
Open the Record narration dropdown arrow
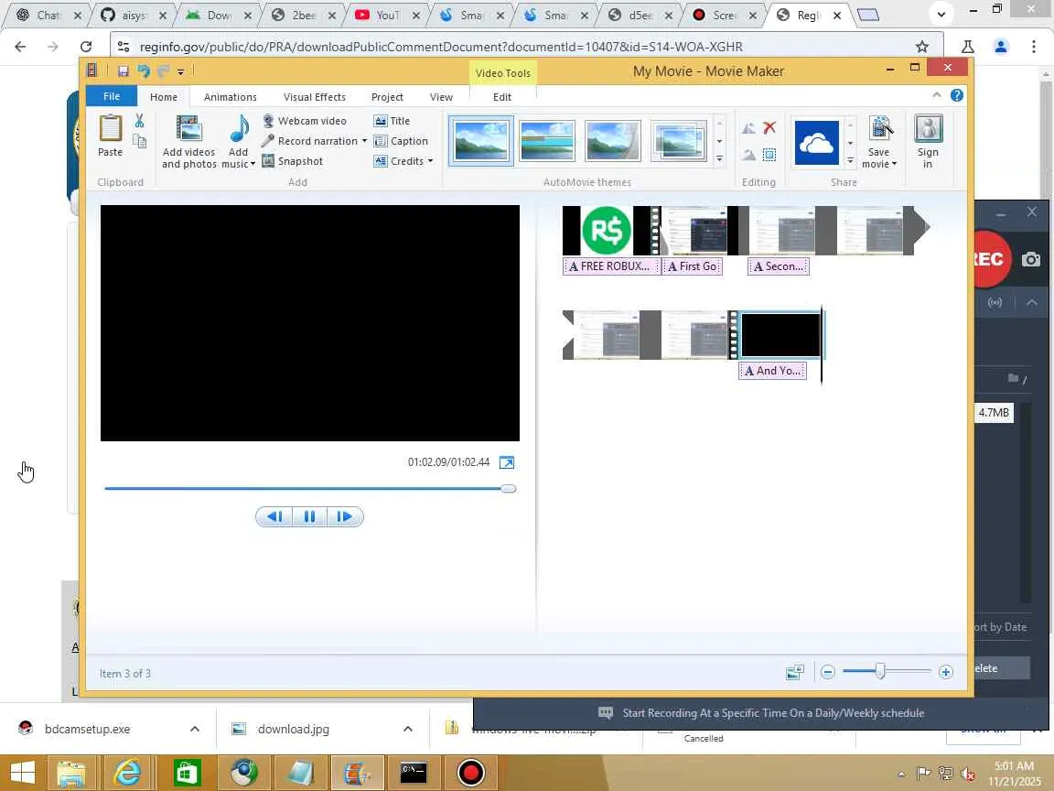[x=364, y=141]
